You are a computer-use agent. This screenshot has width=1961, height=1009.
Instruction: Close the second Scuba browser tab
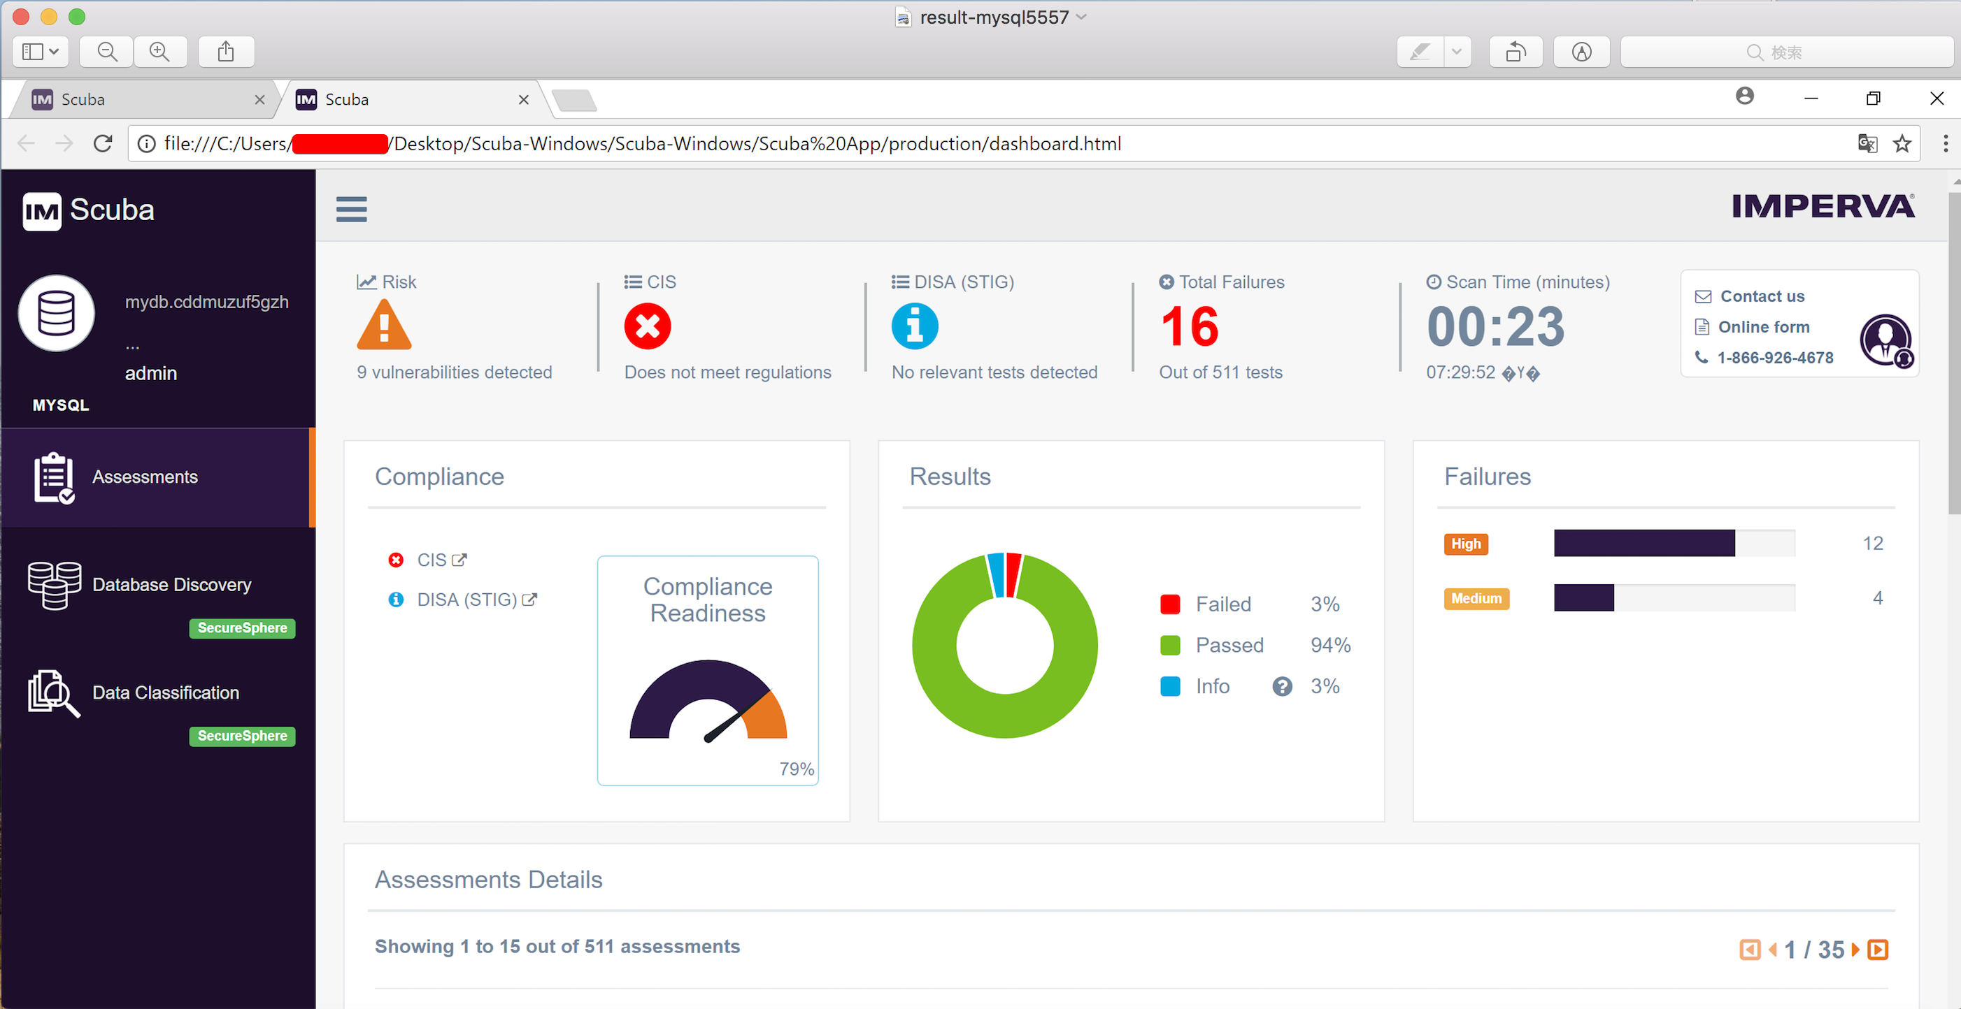[523, 100]
